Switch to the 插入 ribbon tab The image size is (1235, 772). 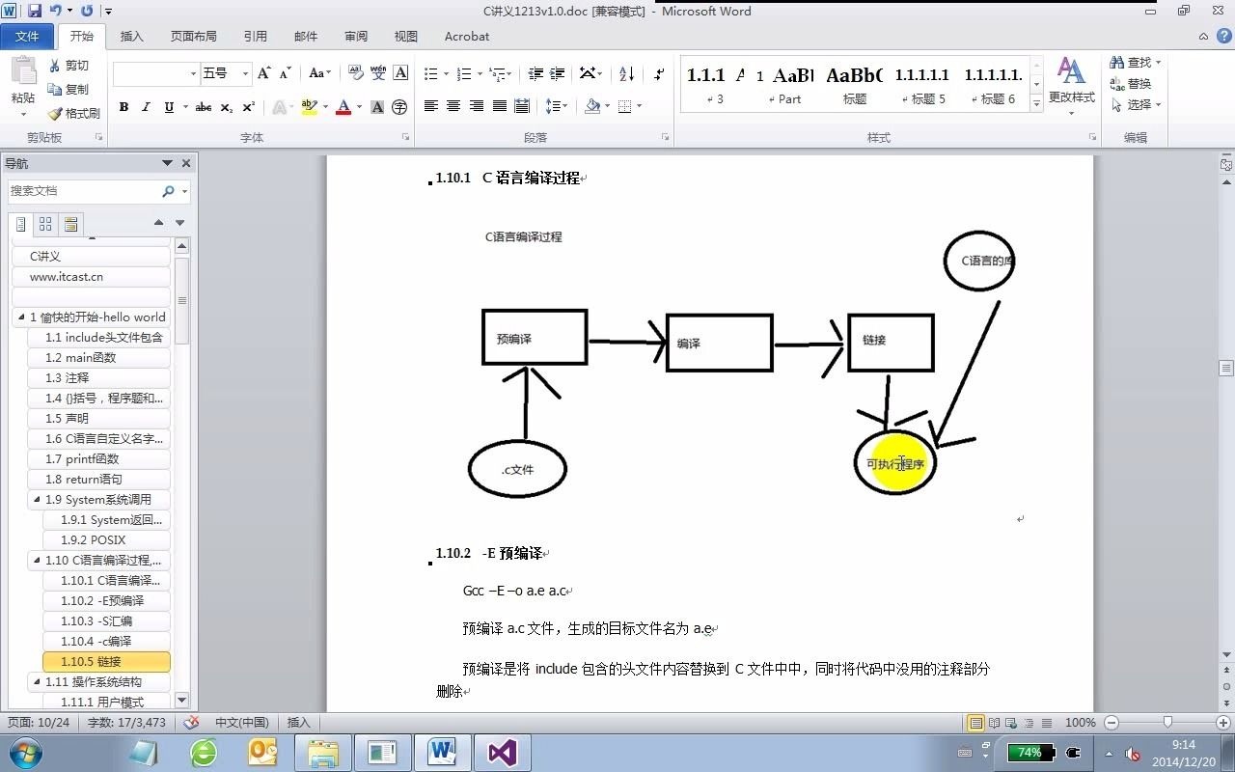pos(131,36)
